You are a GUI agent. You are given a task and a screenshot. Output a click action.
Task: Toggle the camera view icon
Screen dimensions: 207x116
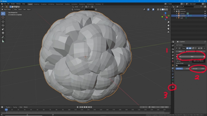[168, 29]
